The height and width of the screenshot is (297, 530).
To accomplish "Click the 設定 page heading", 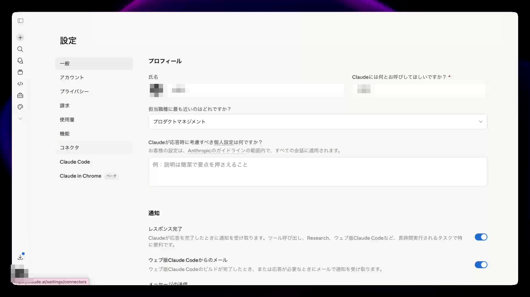I will [68, 41].
